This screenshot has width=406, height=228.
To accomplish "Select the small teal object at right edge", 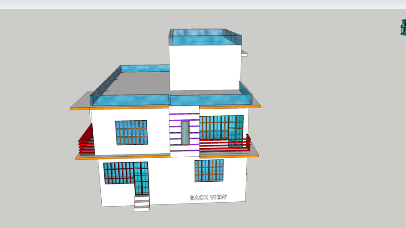I will click(403, 27).
